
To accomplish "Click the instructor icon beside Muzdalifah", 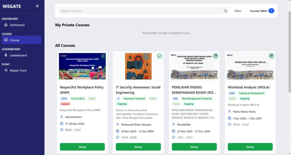I will [173, 124].
